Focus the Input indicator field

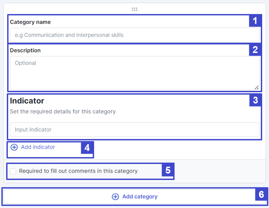click(135, 129)
